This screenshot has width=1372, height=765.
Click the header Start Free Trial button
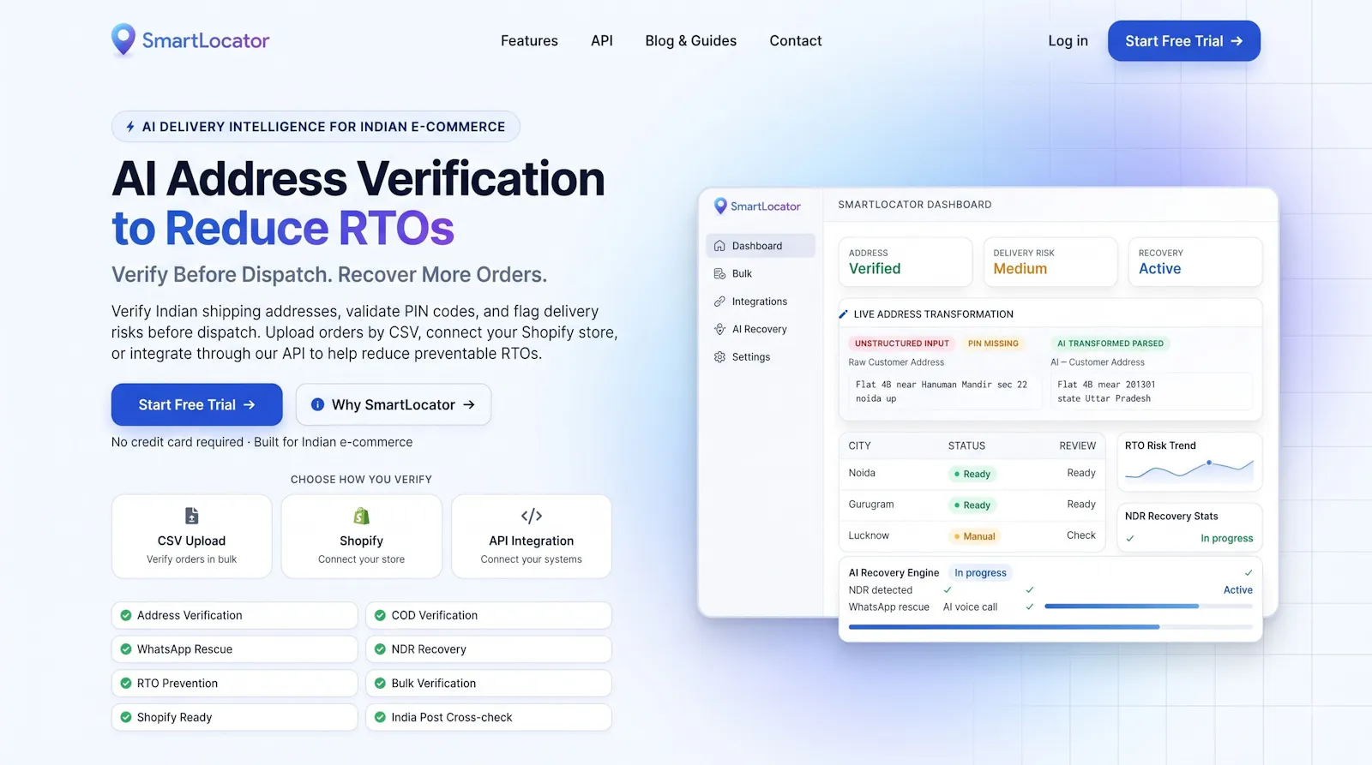(1184, 41)
